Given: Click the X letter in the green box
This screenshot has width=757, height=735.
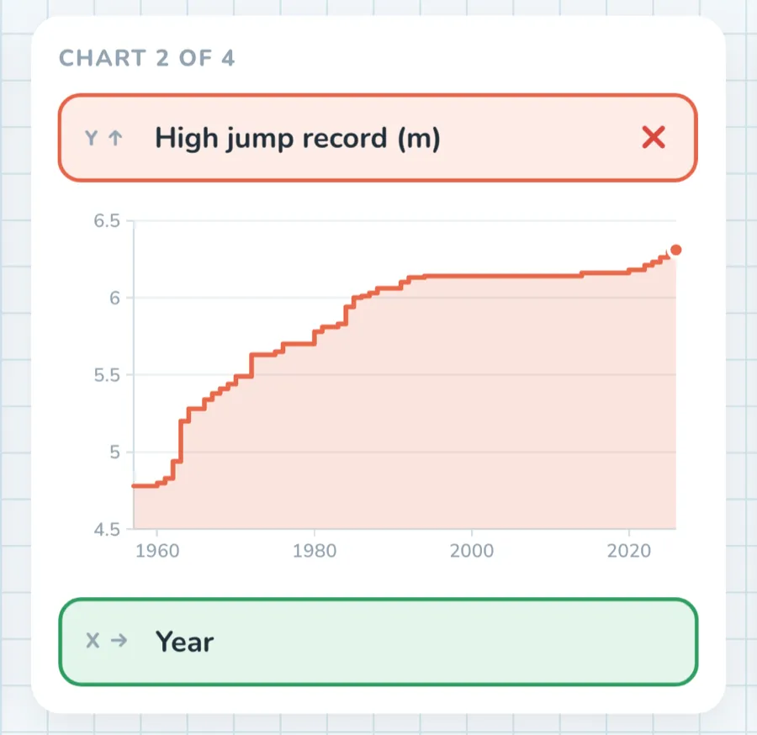Looking at the screenshot, I should (93, 641).
